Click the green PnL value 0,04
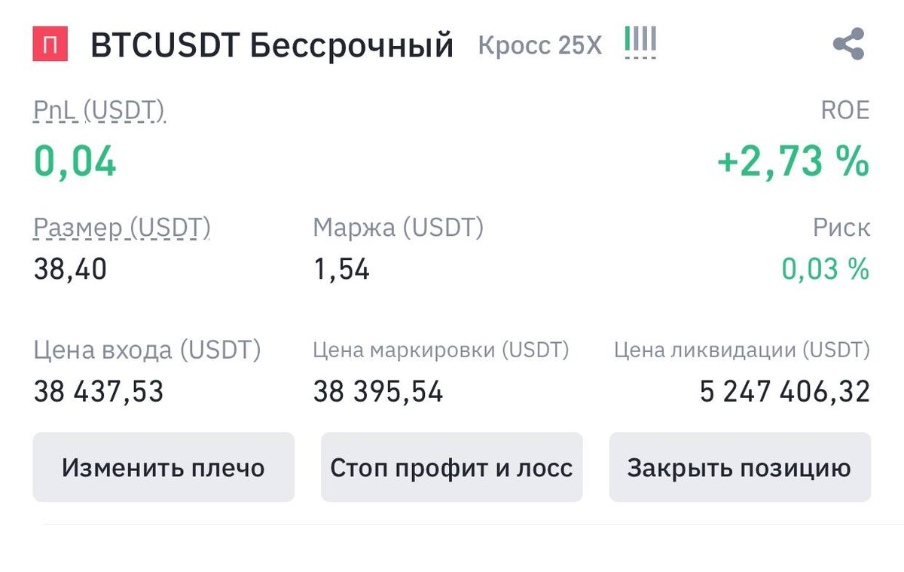The image size is (904, 572). tap(74, 160)
